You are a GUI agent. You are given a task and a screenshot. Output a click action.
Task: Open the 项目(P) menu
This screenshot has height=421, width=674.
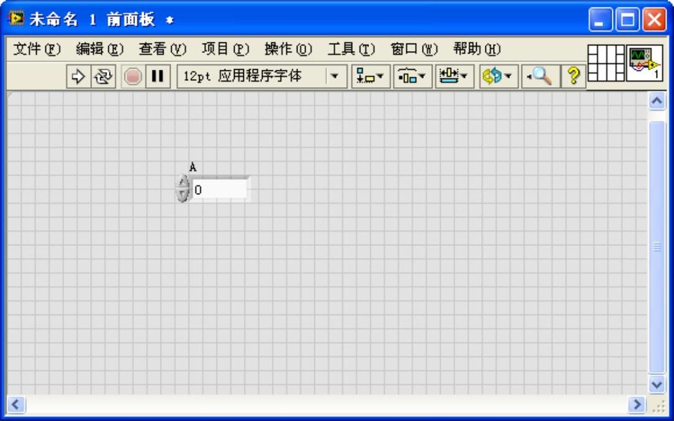point(225,49)
